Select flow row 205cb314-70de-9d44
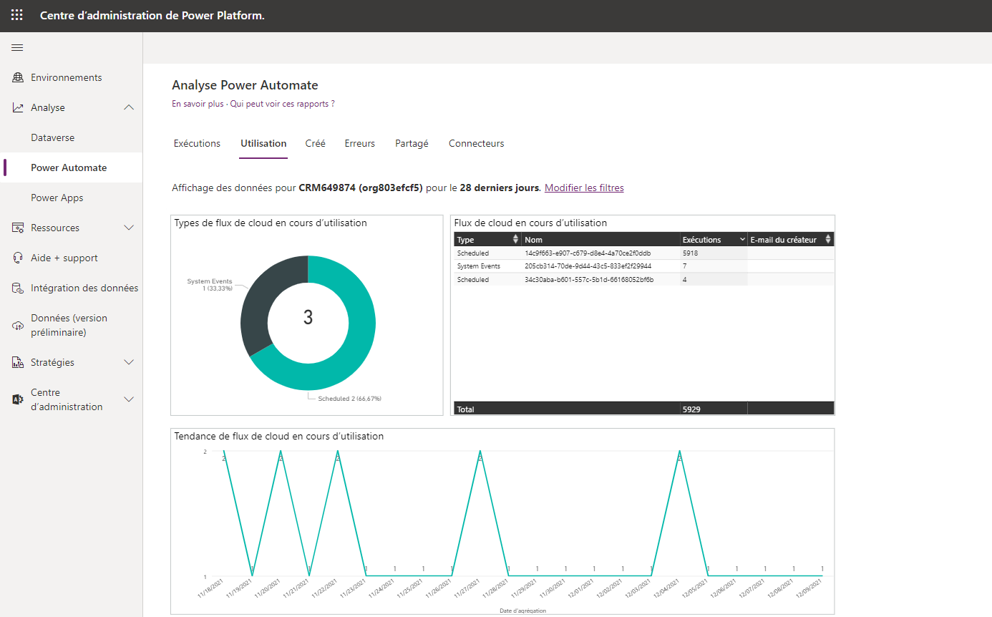The image size is (992, 617). (644, 266)
